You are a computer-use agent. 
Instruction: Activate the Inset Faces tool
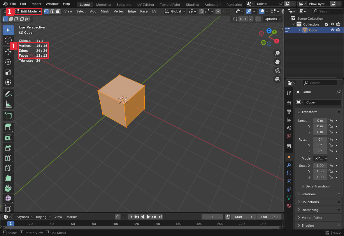pos(8,137)
